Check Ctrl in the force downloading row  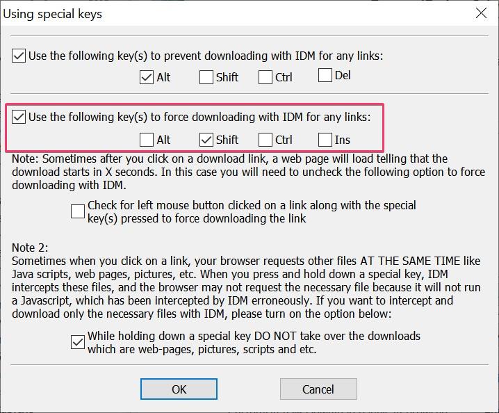pyautogui.click(x=265, y=140)
